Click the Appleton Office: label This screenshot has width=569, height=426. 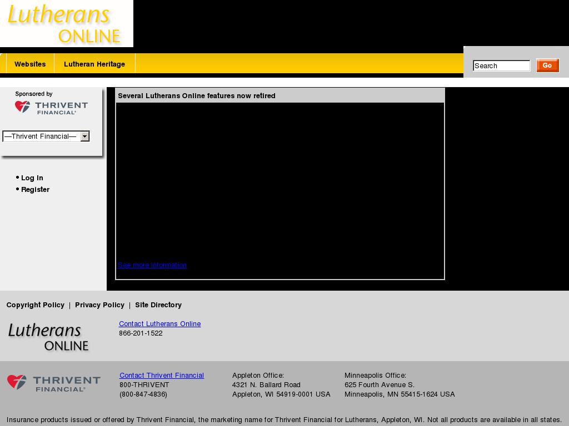258,376
